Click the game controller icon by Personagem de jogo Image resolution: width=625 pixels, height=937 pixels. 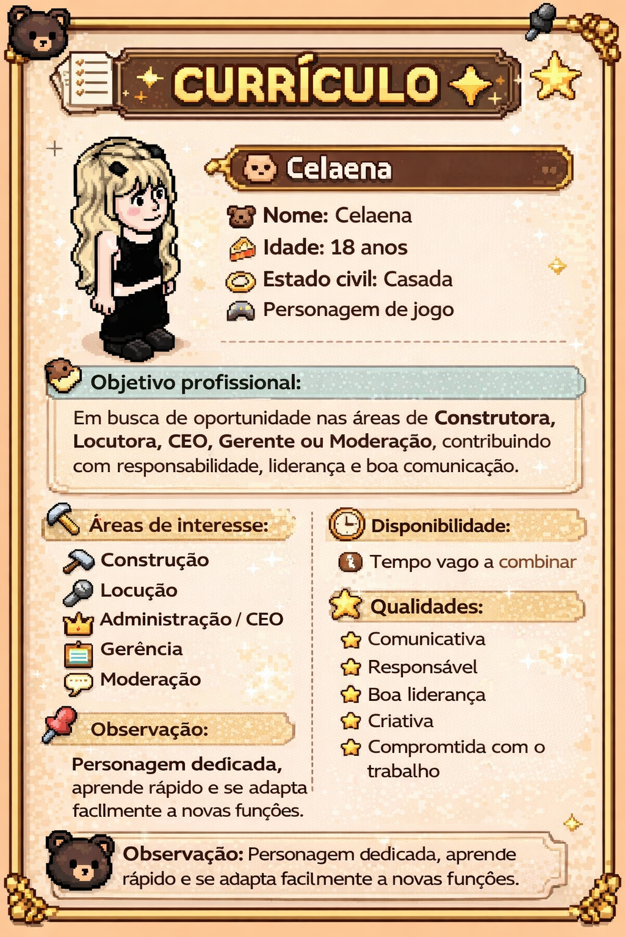click(x=241, y=311)
